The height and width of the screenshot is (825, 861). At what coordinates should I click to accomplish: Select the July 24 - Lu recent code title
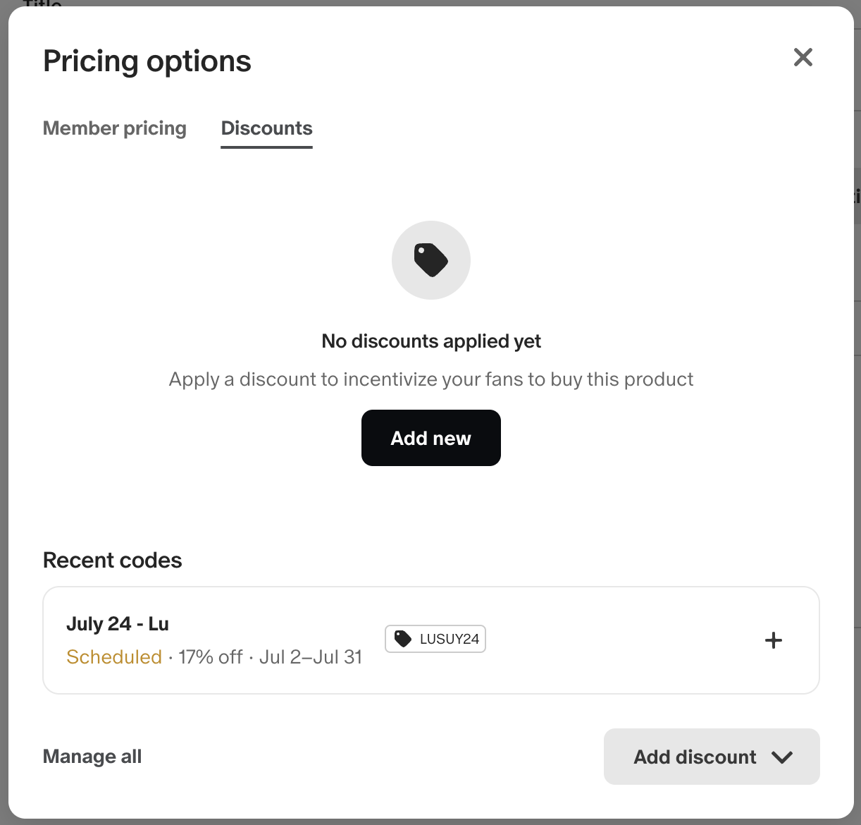[x=118, y=624]
